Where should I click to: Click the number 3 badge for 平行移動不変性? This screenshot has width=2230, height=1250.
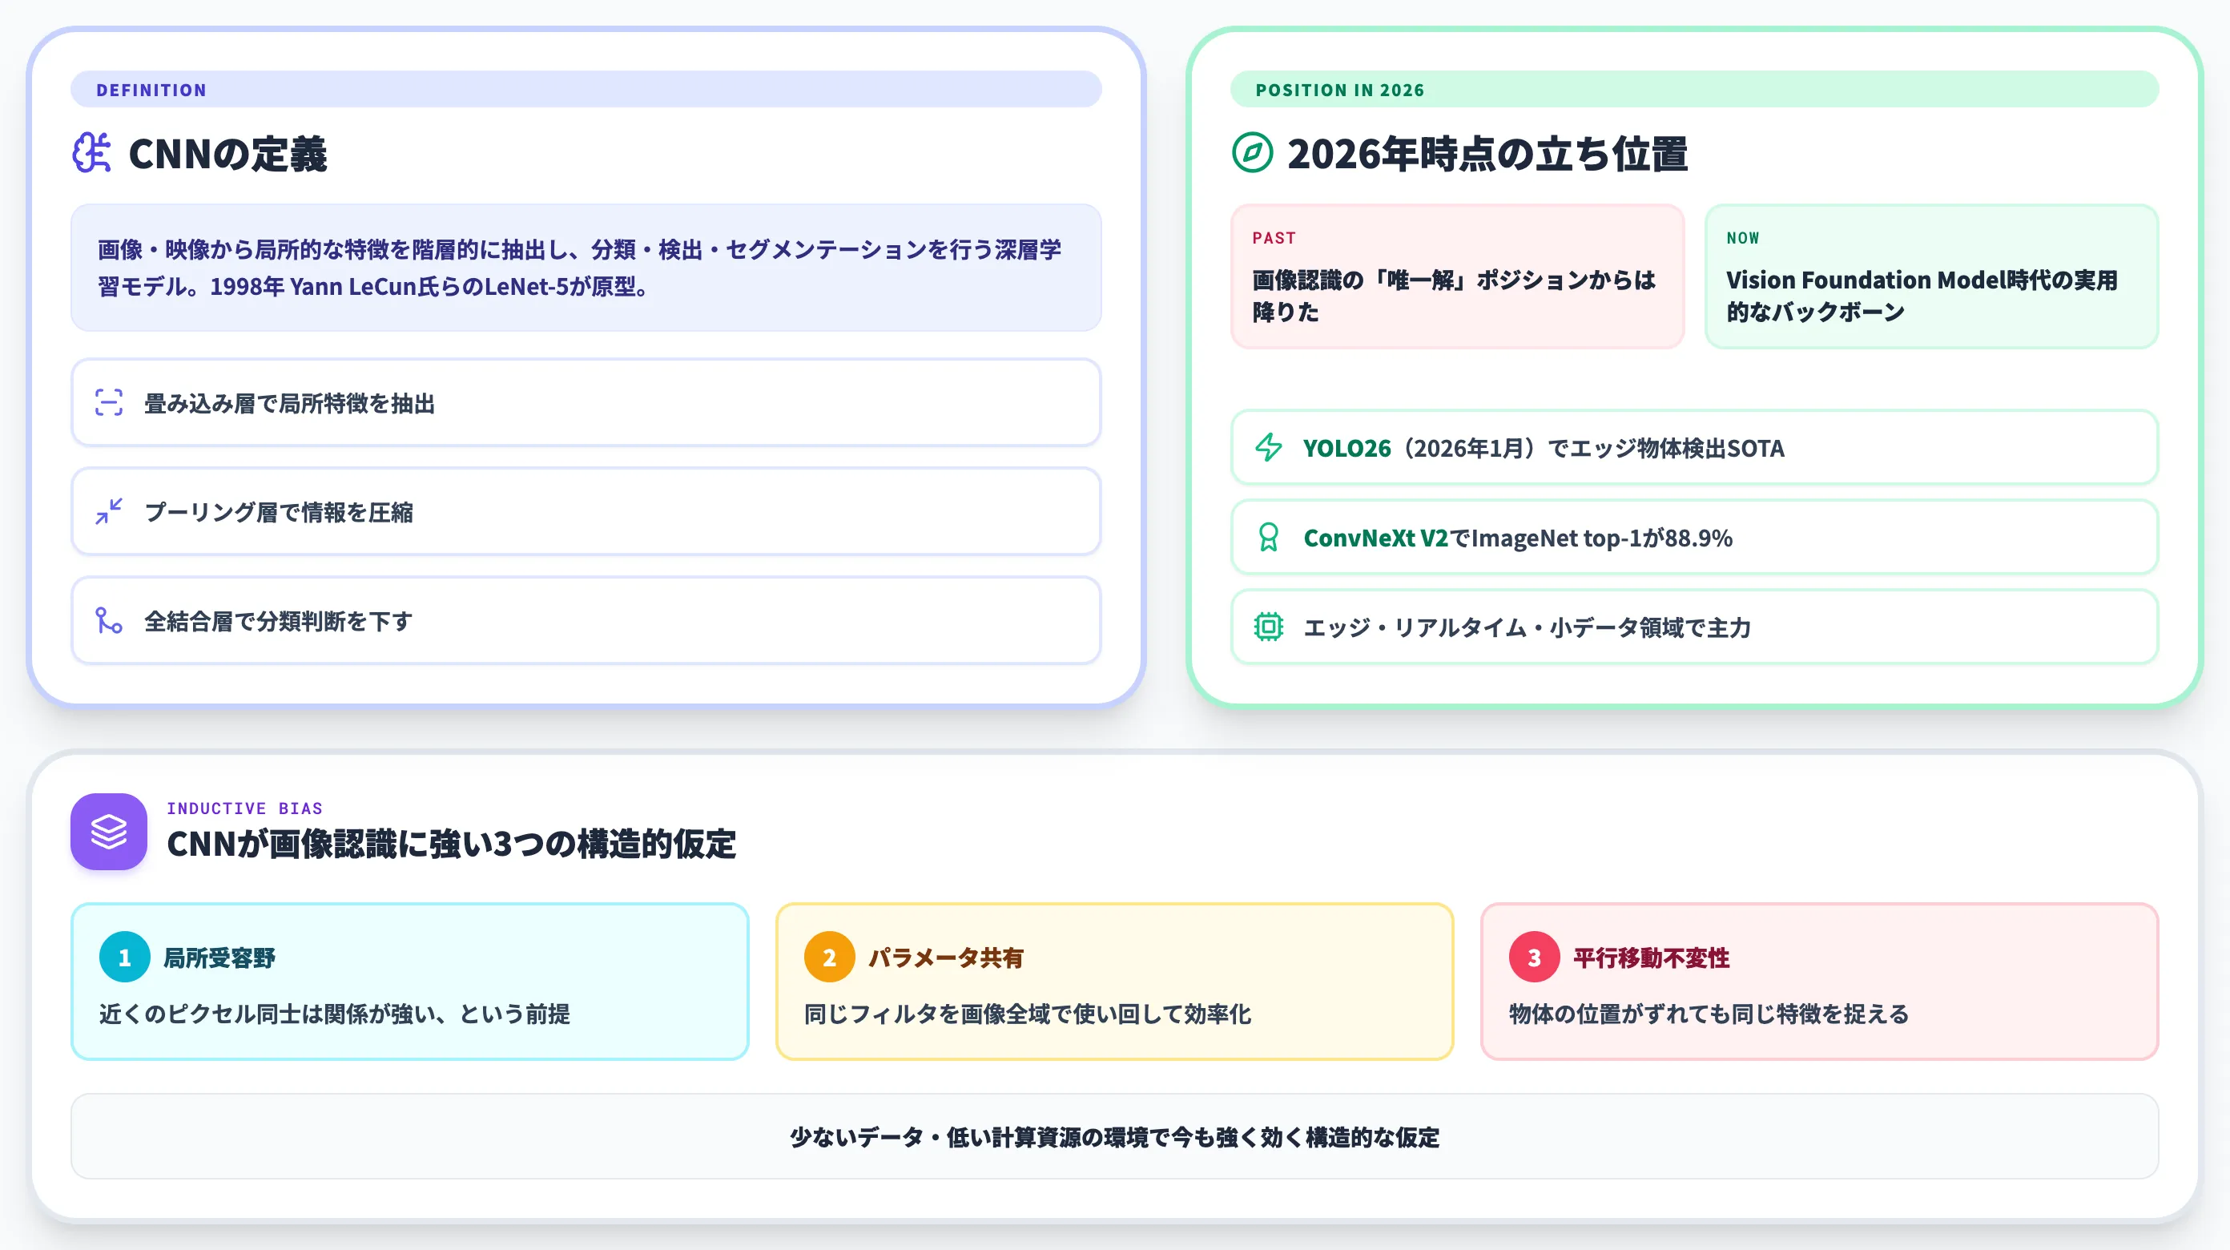coord(1534,958)
